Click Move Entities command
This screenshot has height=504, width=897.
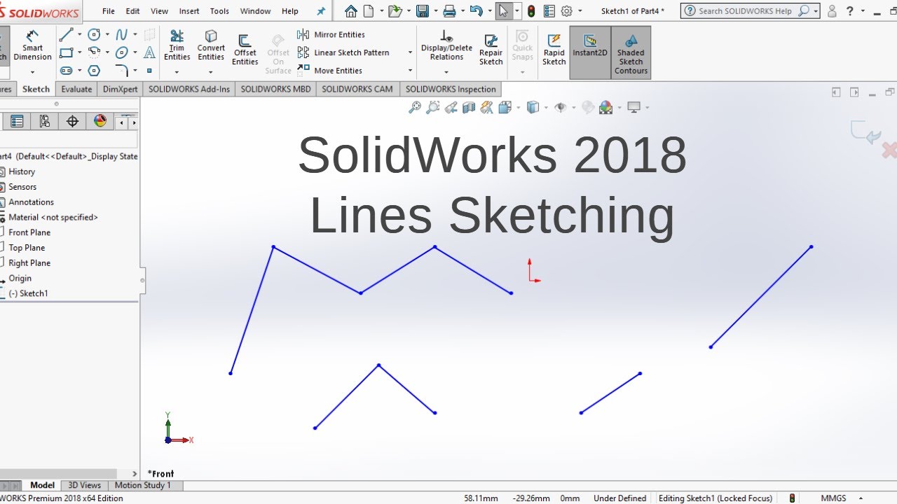(330, 71)
